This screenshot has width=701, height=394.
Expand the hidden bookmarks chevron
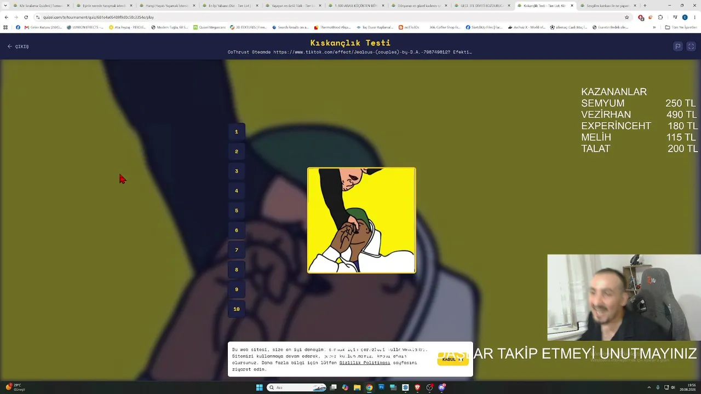[x=654, y=27]
